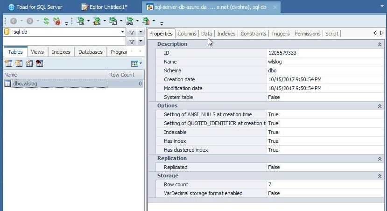387x211 pixels.
Task: Switch to the Editor Untitled1* tab
Action: [x=105, y=7]
